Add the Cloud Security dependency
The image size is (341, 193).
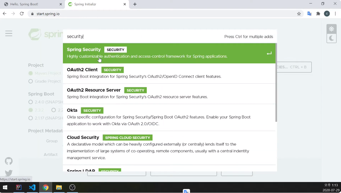(169, 148)
